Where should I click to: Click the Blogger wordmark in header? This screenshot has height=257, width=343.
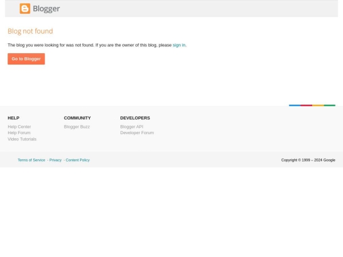pyautogui.click(x=46, y=9)
